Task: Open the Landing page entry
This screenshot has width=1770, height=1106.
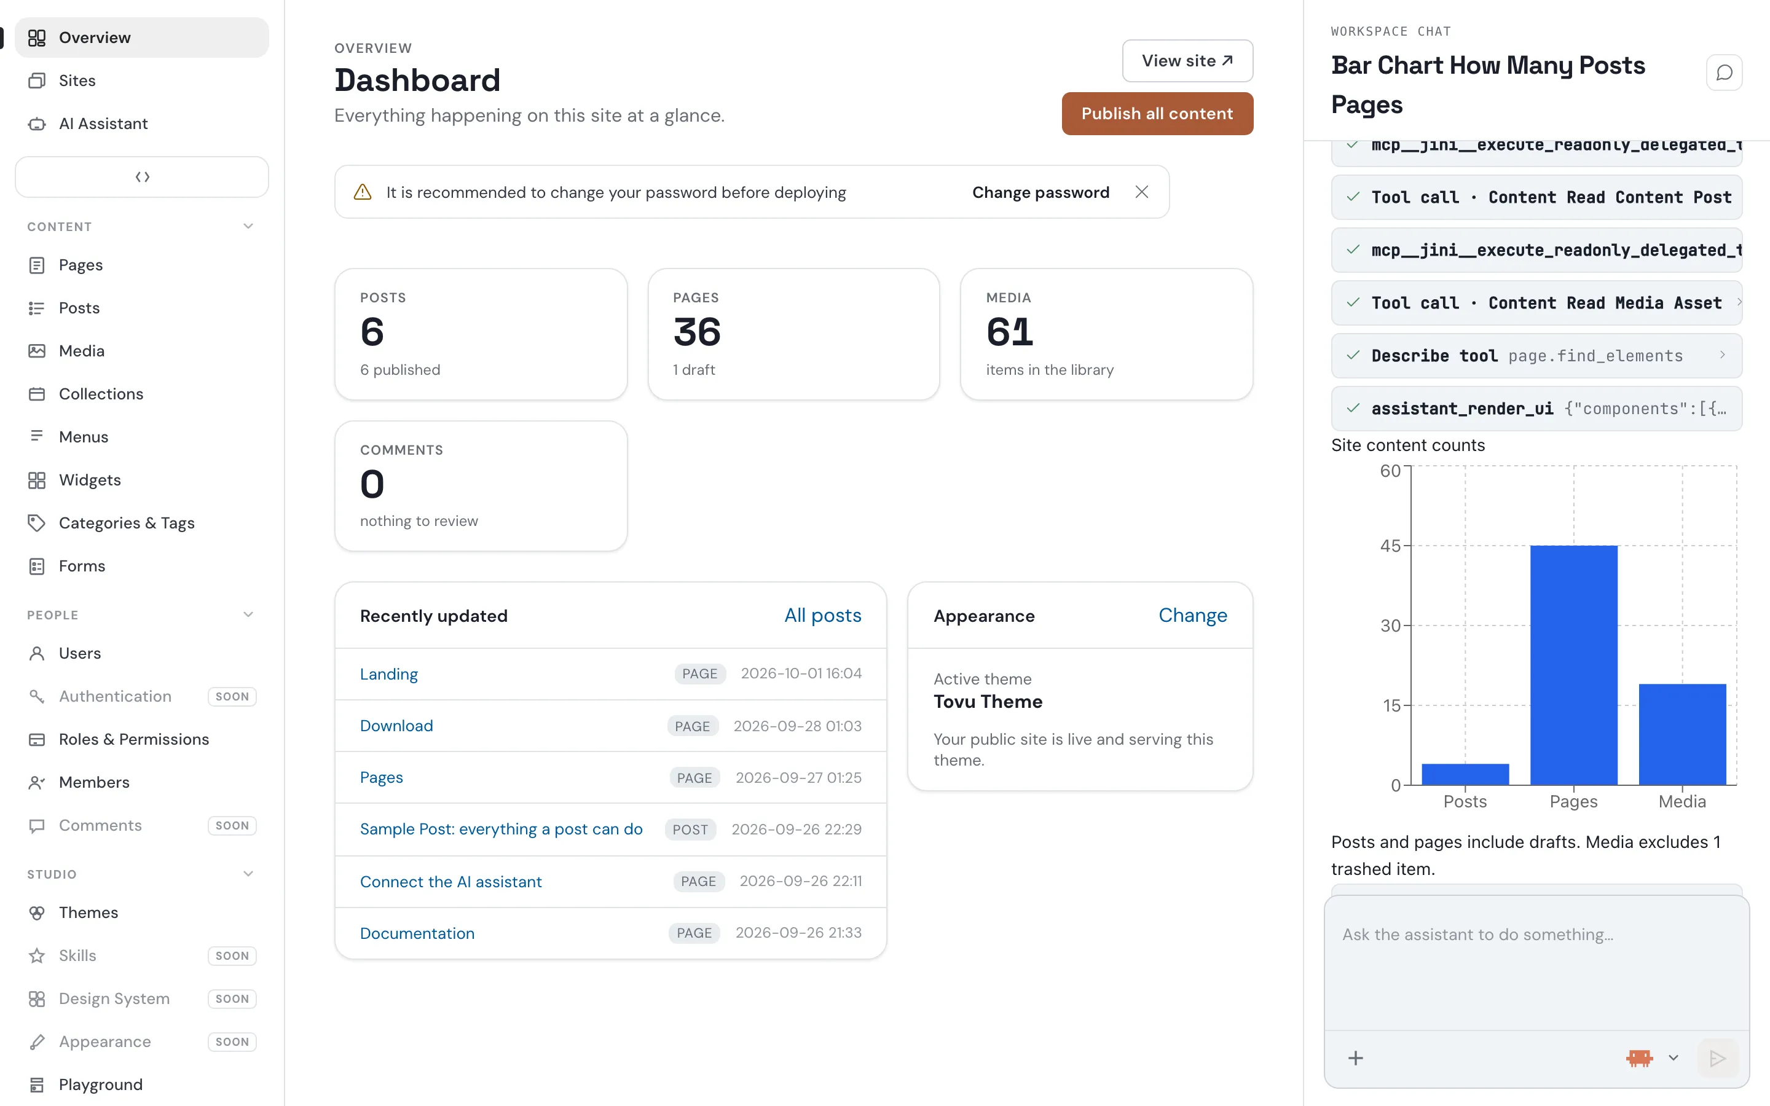Action: [389, 673]
